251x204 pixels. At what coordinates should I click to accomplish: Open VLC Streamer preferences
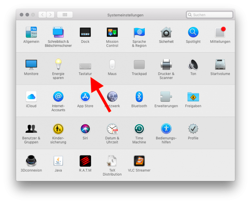pyautogui.click(x=139, y=161)
